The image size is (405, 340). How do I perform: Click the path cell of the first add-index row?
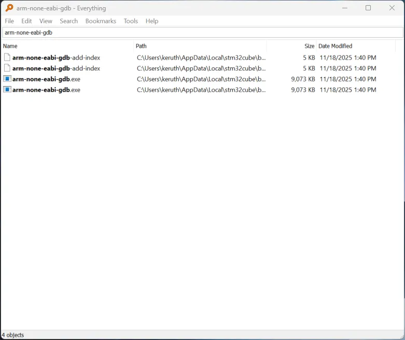201,58
